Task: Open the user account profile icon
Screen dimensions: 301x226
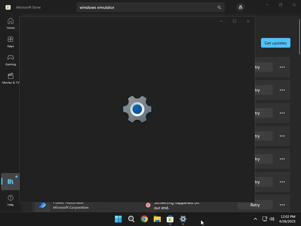Action: tap(240, 7)
